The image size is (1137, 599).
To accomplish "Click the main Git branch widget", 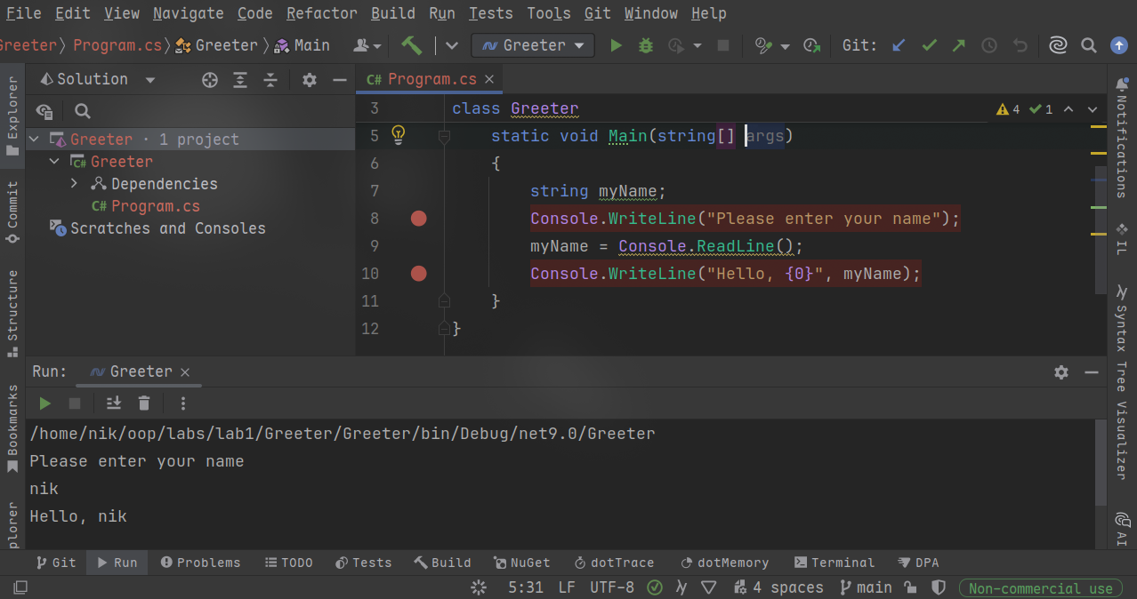I will (x=866, y=587).
